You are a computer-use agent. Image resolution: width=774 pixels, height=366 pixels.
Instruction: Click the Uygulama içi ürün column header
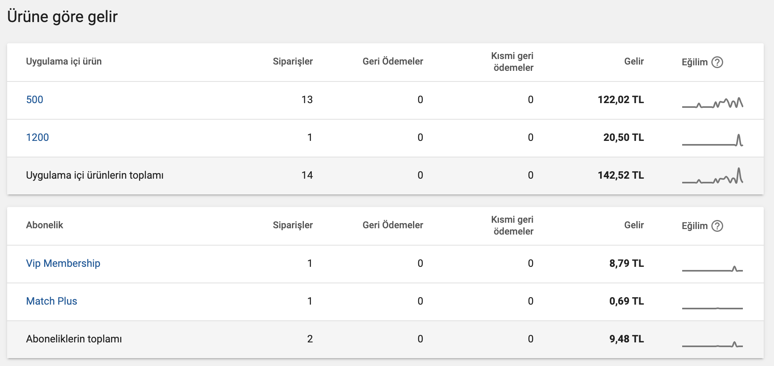[x=64, y=61]
